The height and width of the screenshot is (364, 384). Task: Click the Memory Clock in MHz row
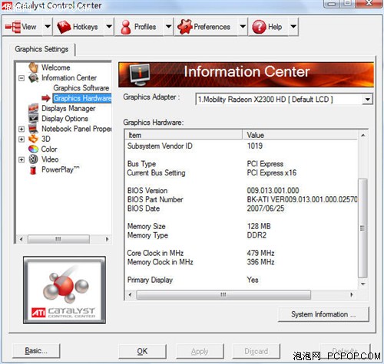(241, 262)
